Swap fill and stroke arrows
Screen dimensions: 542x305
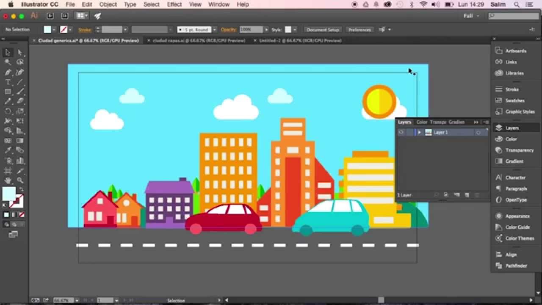(21, 189)
